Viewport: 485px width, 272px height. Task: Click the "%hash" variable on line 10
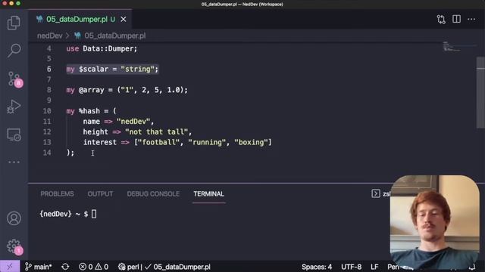coord(89,111)
